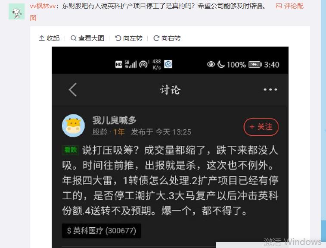Click the counter-clockwise rotate icon
This screenshot has width=326, height=248.
pyautogui.click(x=118, y=38)
